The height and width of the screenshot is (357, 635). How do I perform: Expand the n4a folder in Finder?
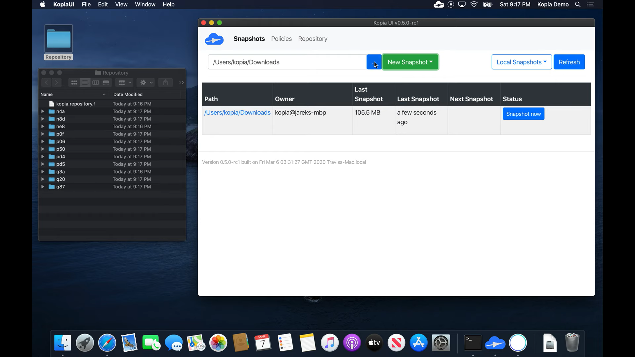(x=43, y=111)
